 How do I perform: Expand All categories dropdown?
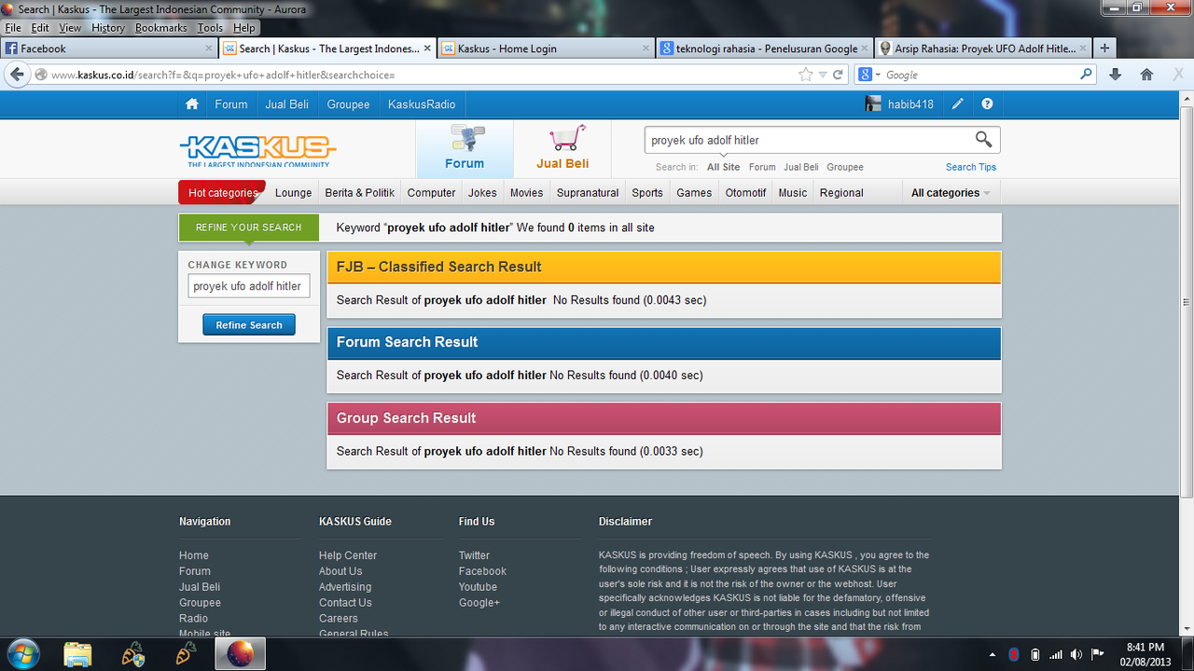951,193
